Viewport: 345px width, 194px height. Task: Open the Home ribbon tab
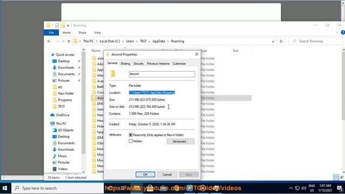pos(67,32)
